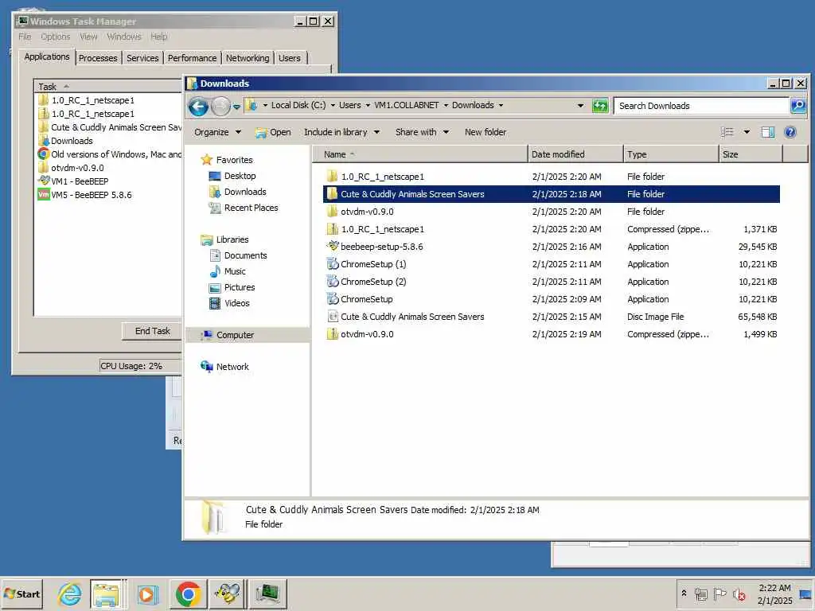Sort by Type column header

670,154
